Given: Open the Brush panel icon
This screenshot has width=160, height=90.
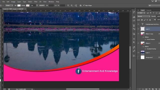Looking at the screenshot, I should pos(134,25).
